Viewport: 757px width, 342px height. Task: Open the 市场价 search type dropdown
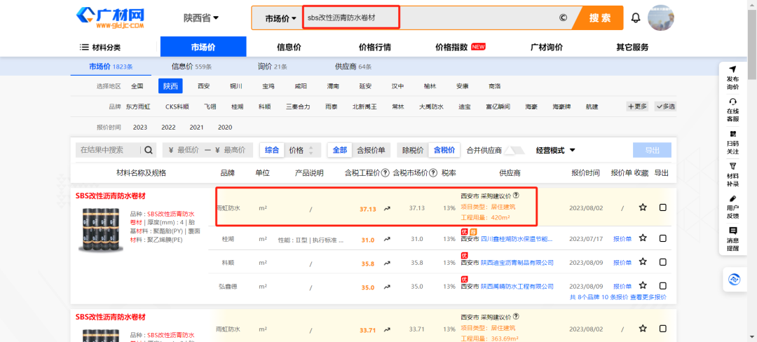[x=280, y=18]
